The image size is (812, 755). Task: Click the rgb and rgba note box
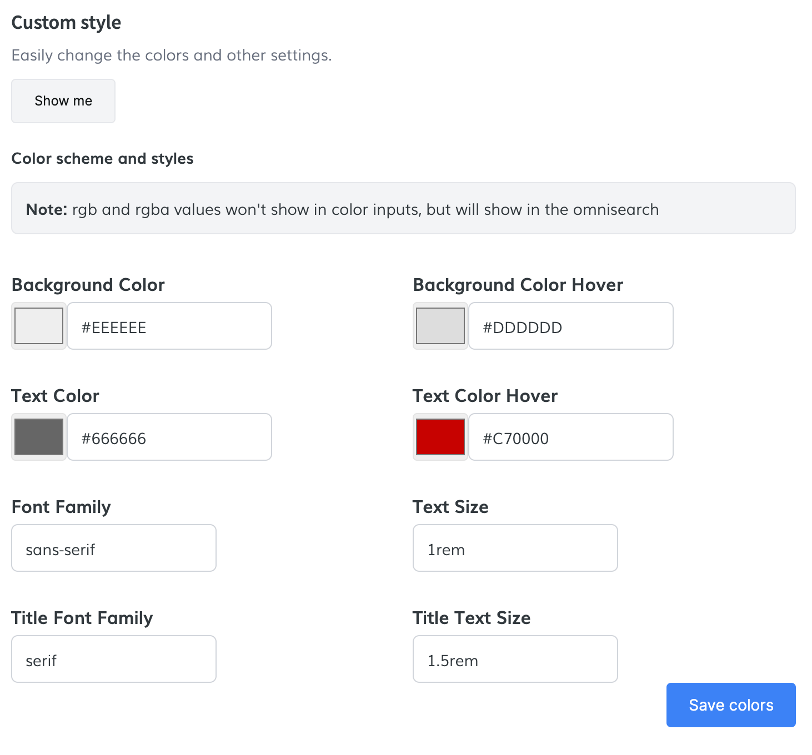tap(403, 209)
